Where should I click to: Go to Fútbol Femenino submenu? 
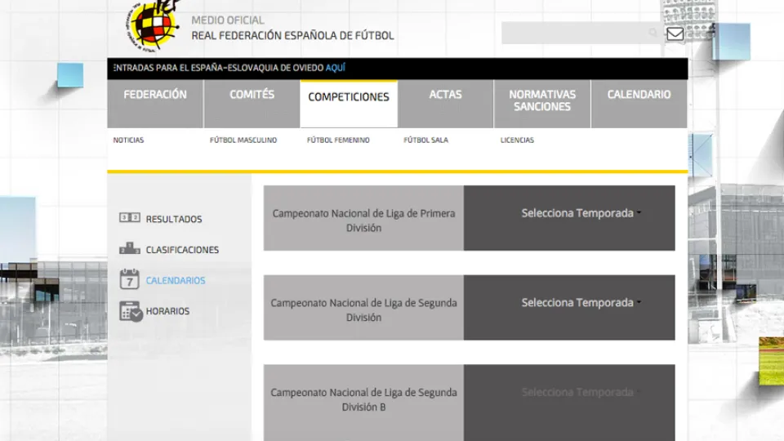pyautogui.click(x=338, y=140)
